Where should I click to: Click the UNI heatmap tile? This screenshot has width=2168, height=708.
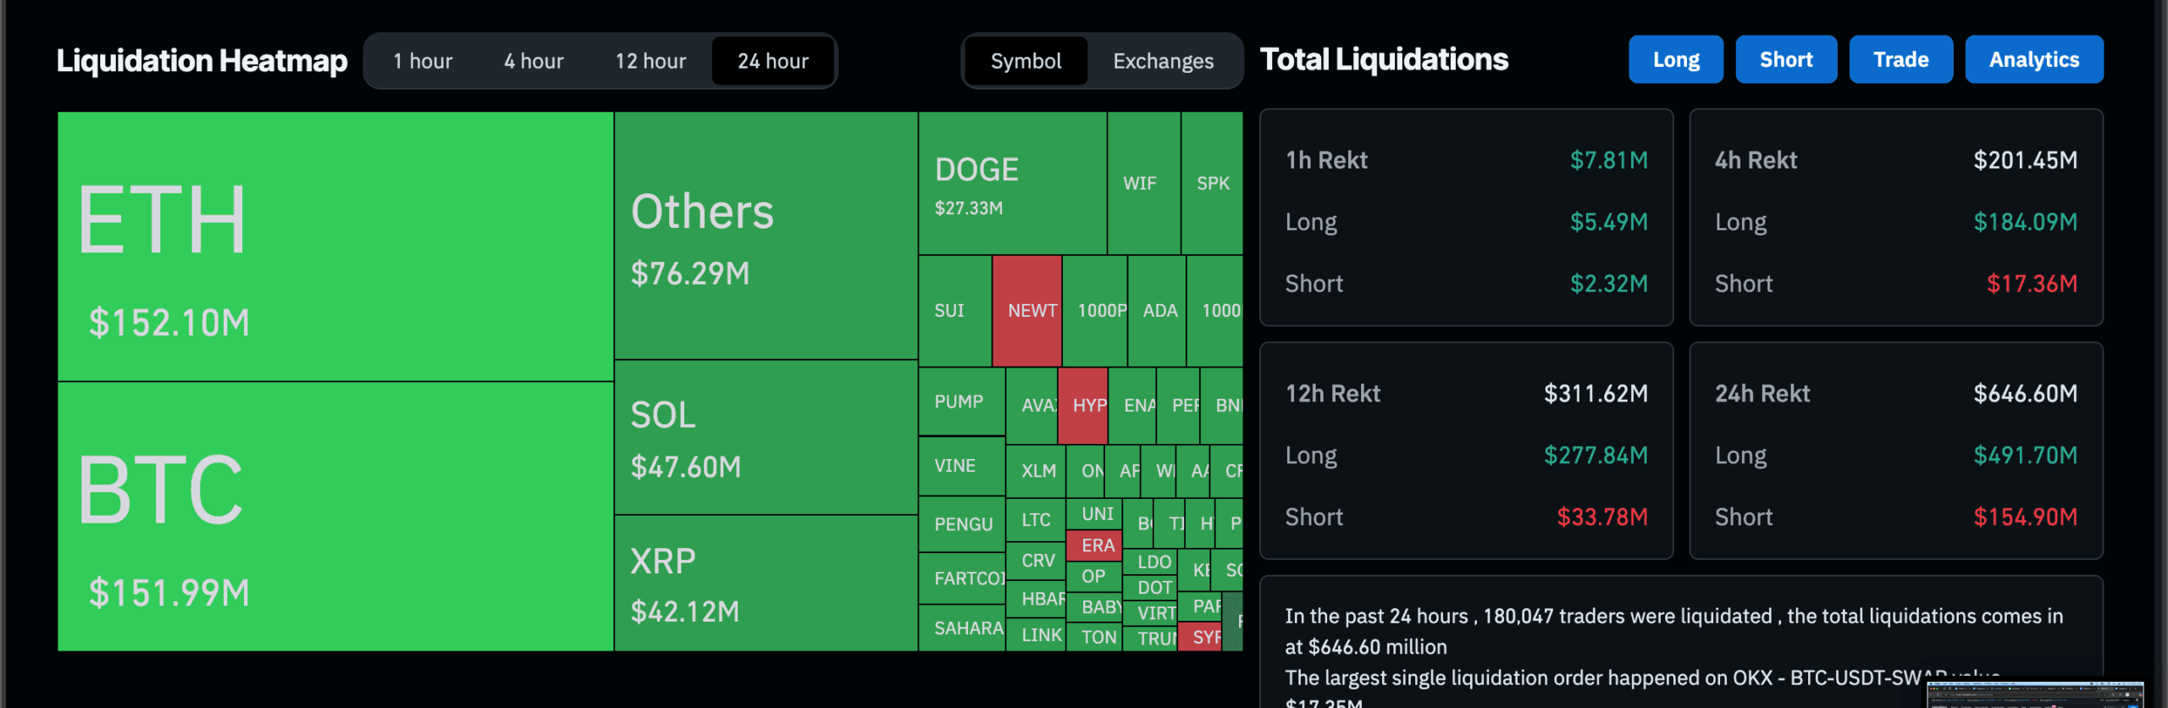click(1094, 514)
